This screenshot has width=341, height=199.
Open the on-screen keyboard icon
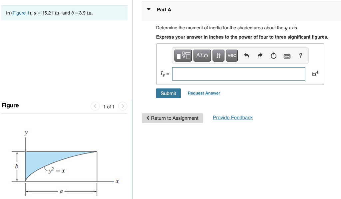tap(287, 56)
